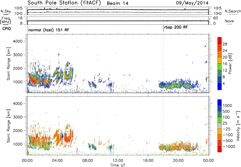Image resolution: width=241 pixels, height=167 pixels.
Task: Click the 'Time UT' axis title
Action: [118, 165]
